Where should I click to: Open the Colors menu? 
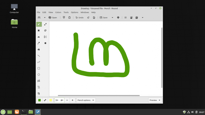[58, 12]
